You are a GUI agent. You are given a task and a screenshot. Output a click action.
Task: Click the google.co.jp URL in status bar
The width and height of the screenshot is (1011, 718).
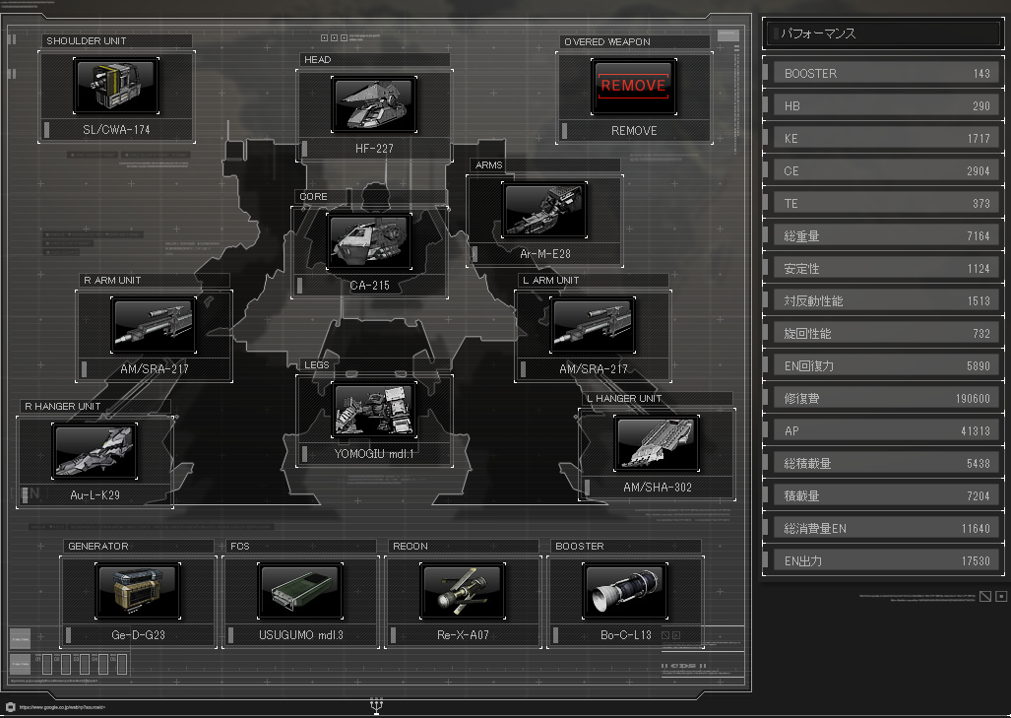pos(62,708)
